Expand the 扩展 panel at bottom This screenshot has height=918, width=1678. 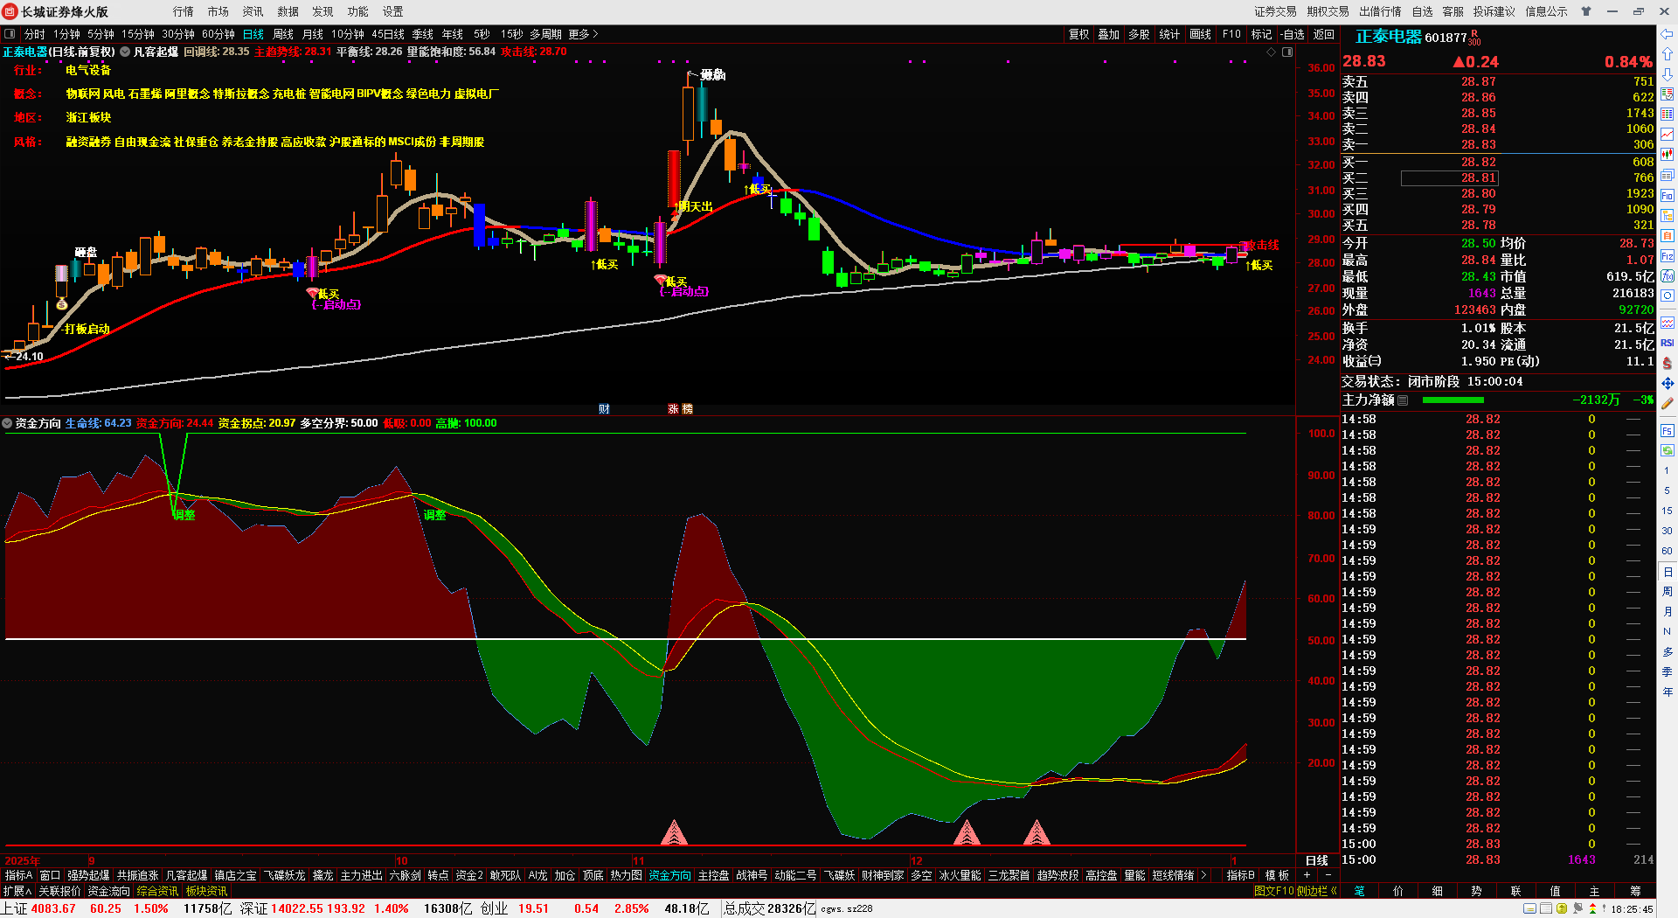17,891
